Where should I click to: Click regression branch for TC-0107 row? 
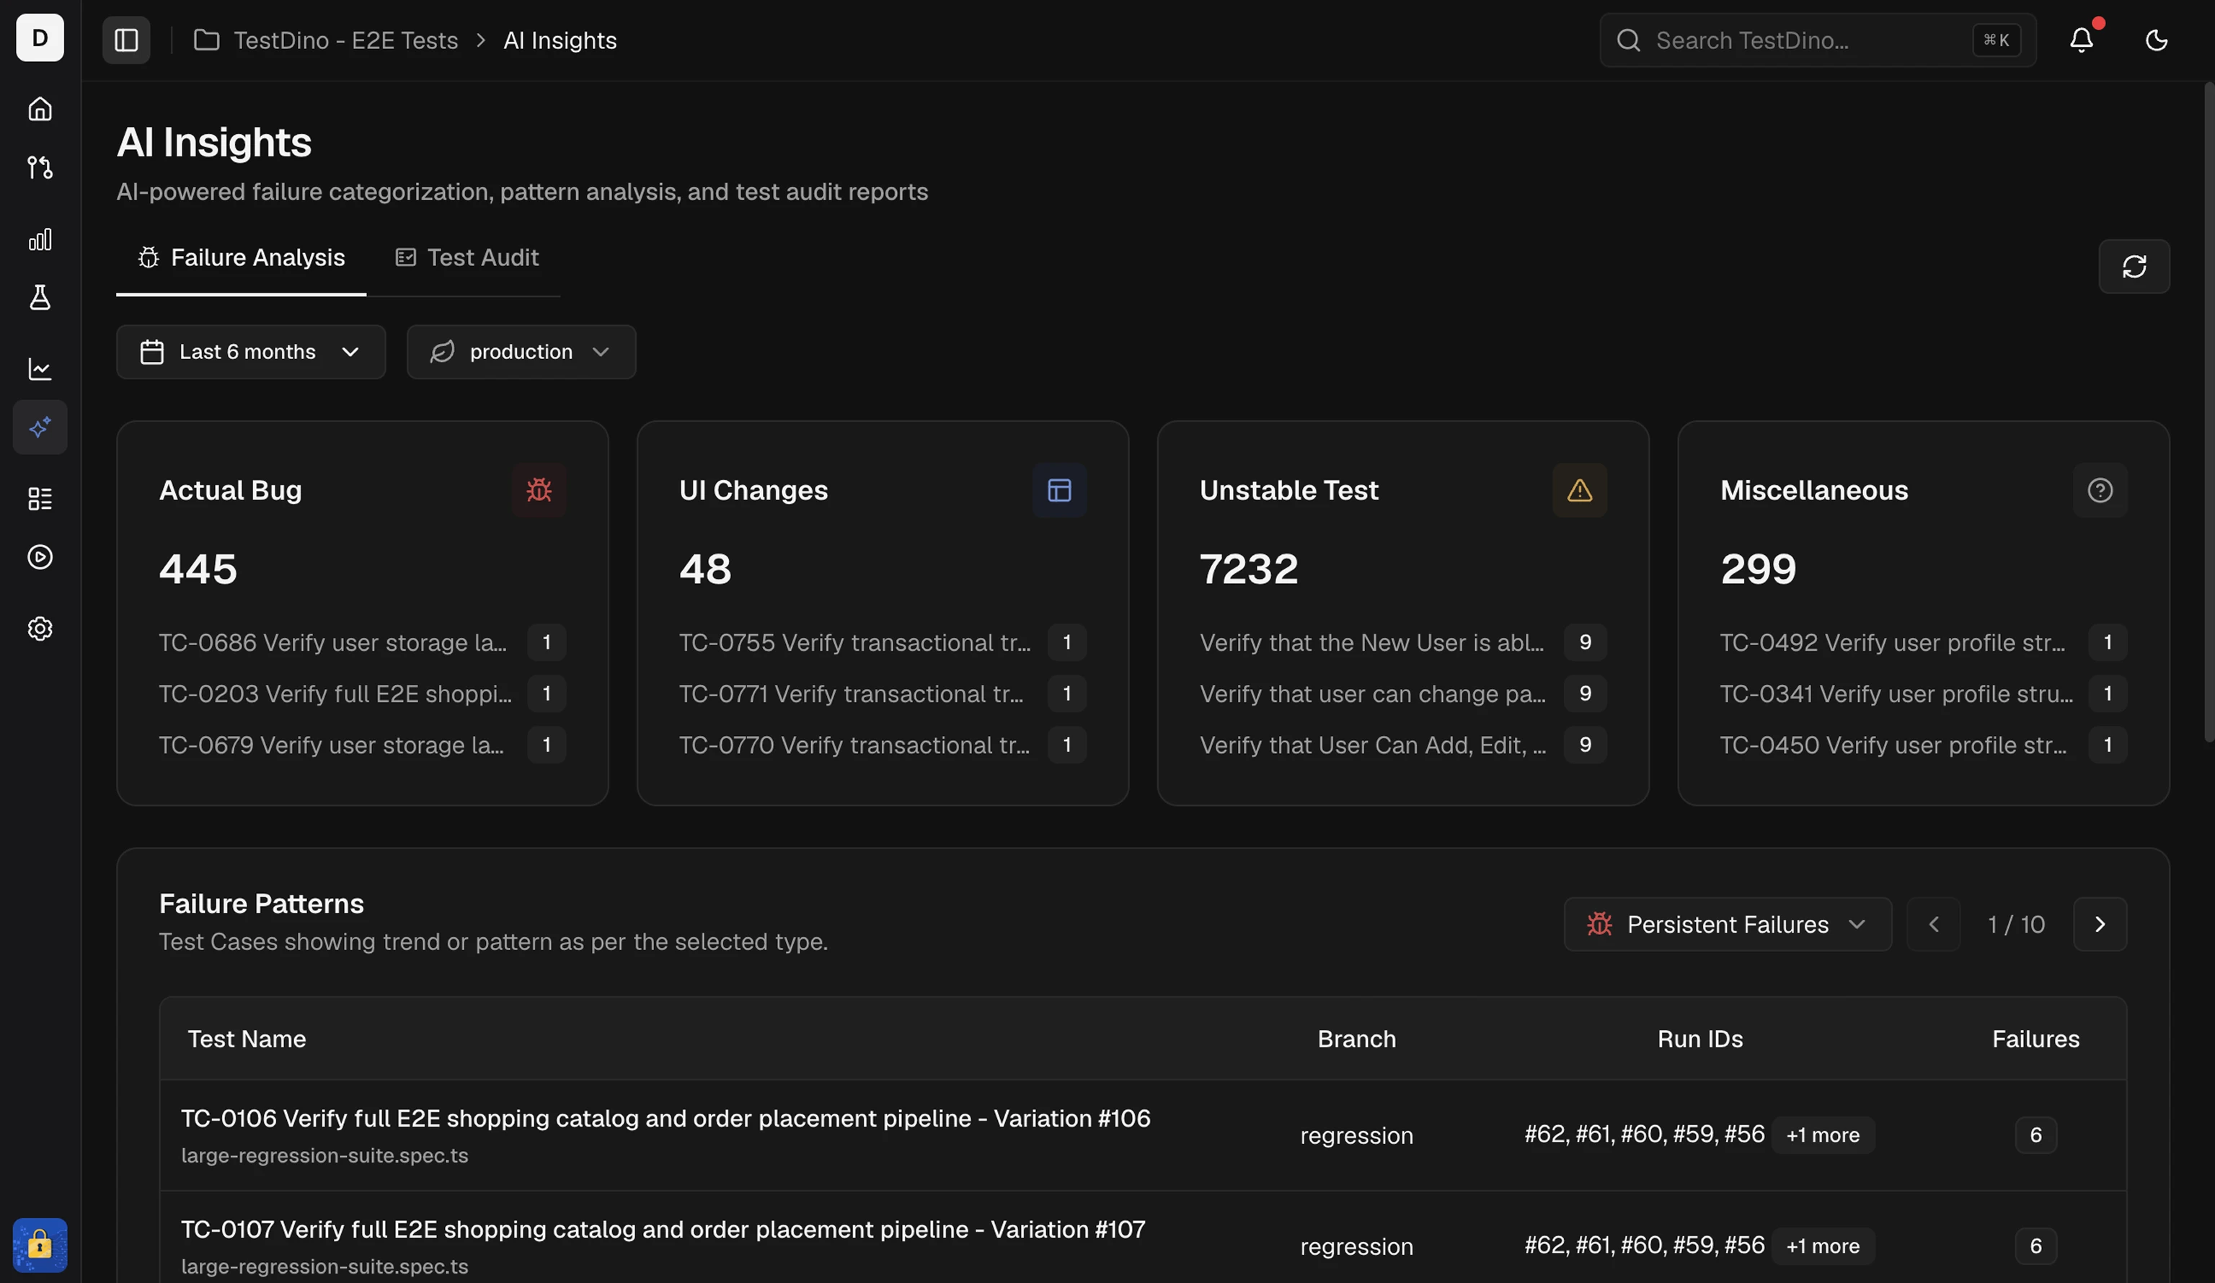[1356, 1247]
